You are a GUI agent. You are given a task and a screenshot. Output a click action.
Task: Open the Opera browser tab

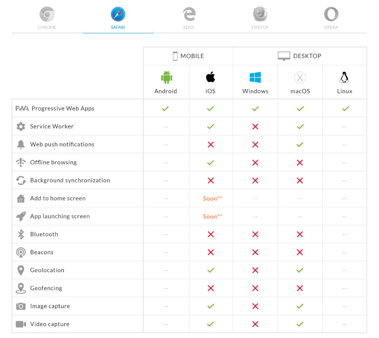(x=331, y=18)
